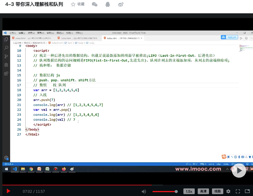Click the code minimap
Screen dimensions: 253x196
coord(246,48)
